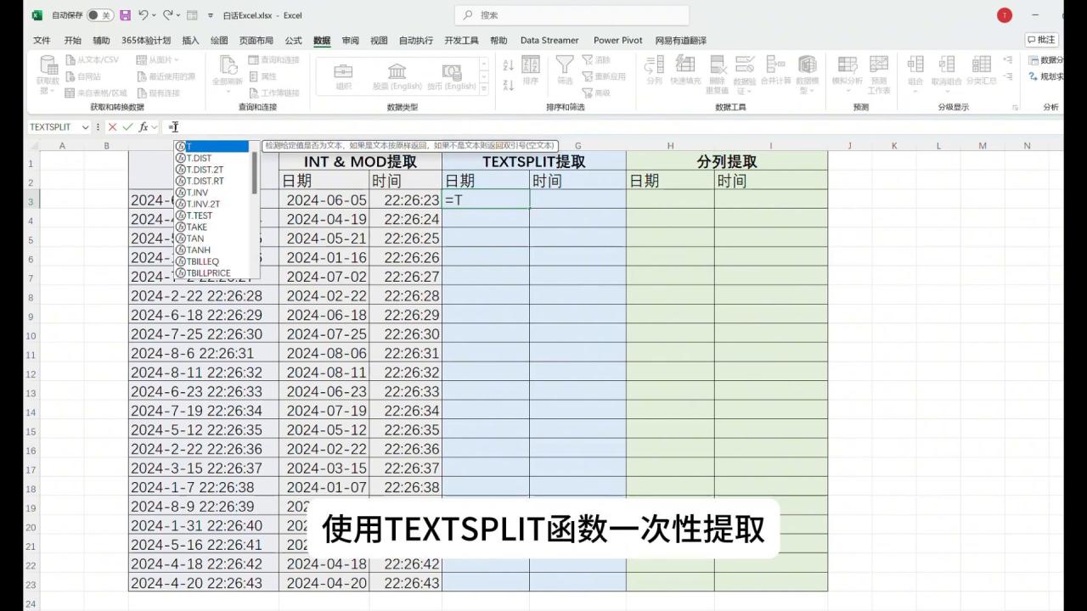
Task: Open the Customize Quick Access Toolbar dropdown
Action: (211, 15)
